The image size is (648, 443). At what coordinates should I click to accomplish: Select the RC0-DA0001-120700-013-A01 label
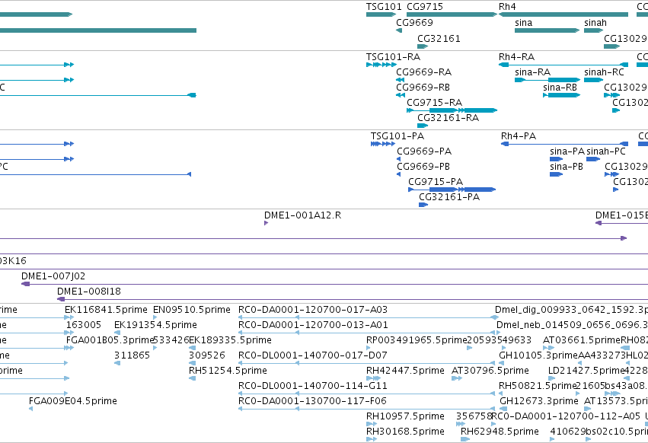313,325
